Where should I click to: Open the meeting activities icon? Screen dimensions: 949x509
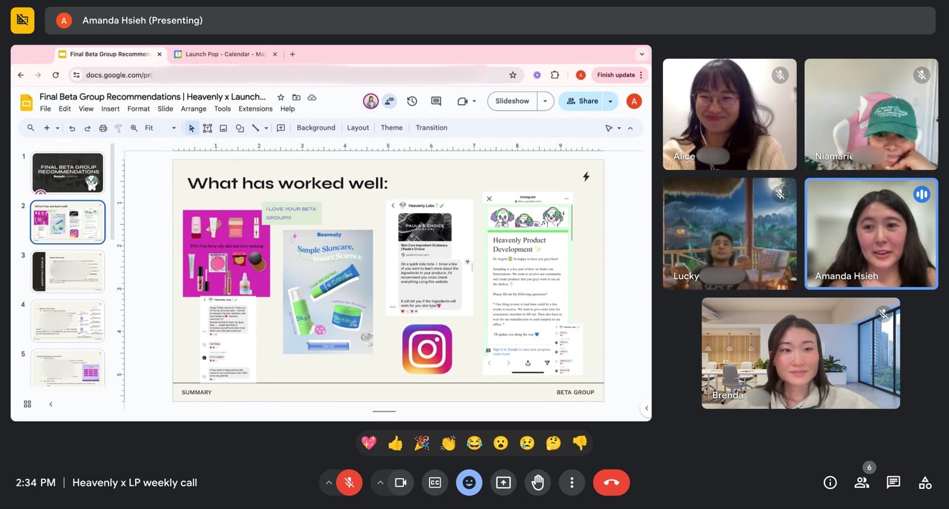pos(925,482)
